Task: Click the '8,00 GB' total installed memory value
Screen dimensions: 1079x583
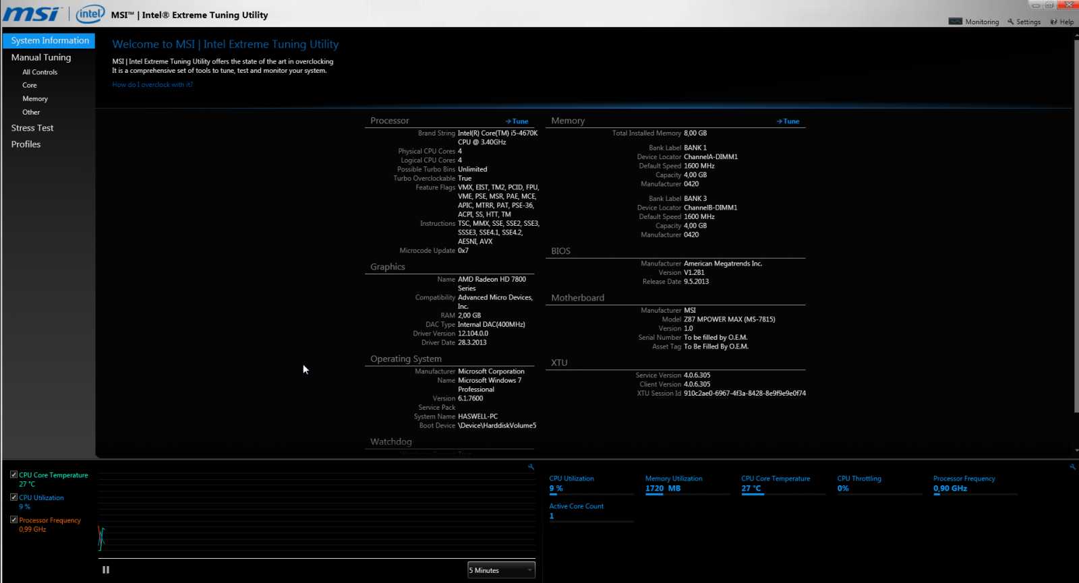Action: (x=695, y=133)
